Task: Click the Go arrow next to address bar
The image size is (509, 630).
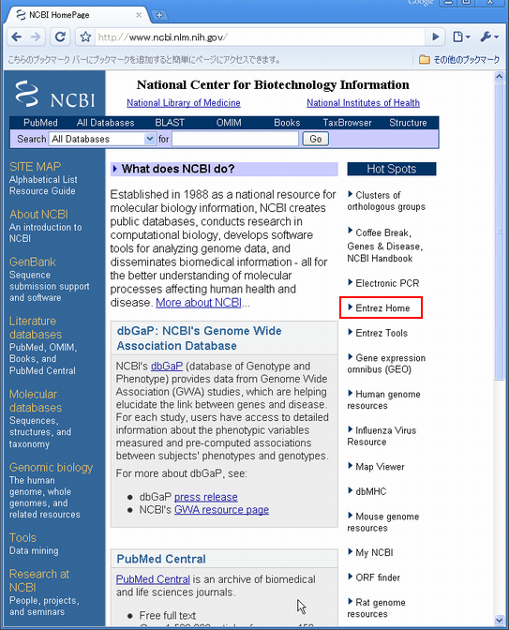Action: [436, 37]
